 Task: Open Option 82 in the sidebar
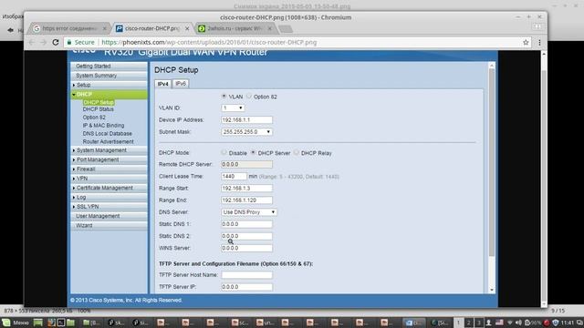[94, 118]
